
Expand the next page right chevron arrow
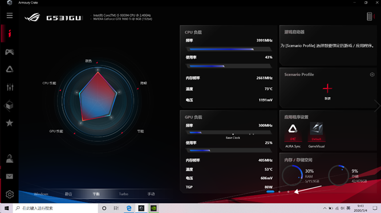(378, 106)
